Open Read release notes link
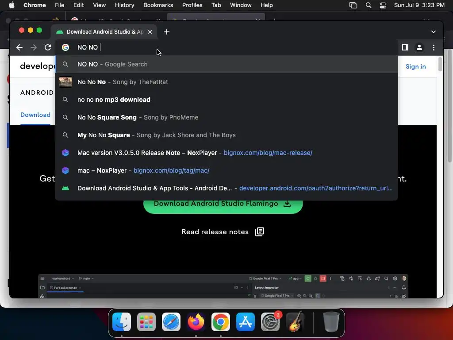The image size is (453, 340). tap(215, 232)
